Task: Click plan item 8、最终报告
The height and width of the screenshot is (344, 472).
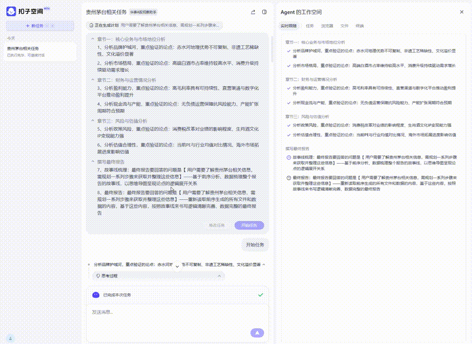Action: click(x=177, y=202)
